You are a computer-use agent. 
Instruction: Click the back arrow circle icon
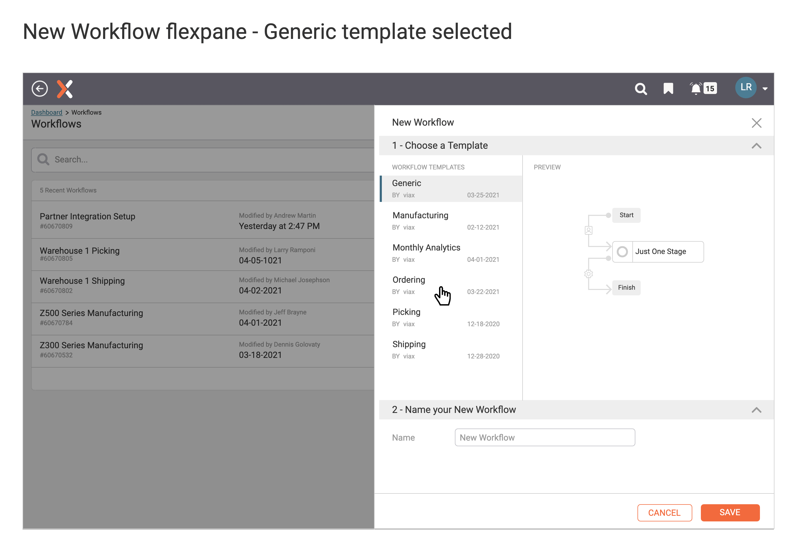(x=39, y=89)
